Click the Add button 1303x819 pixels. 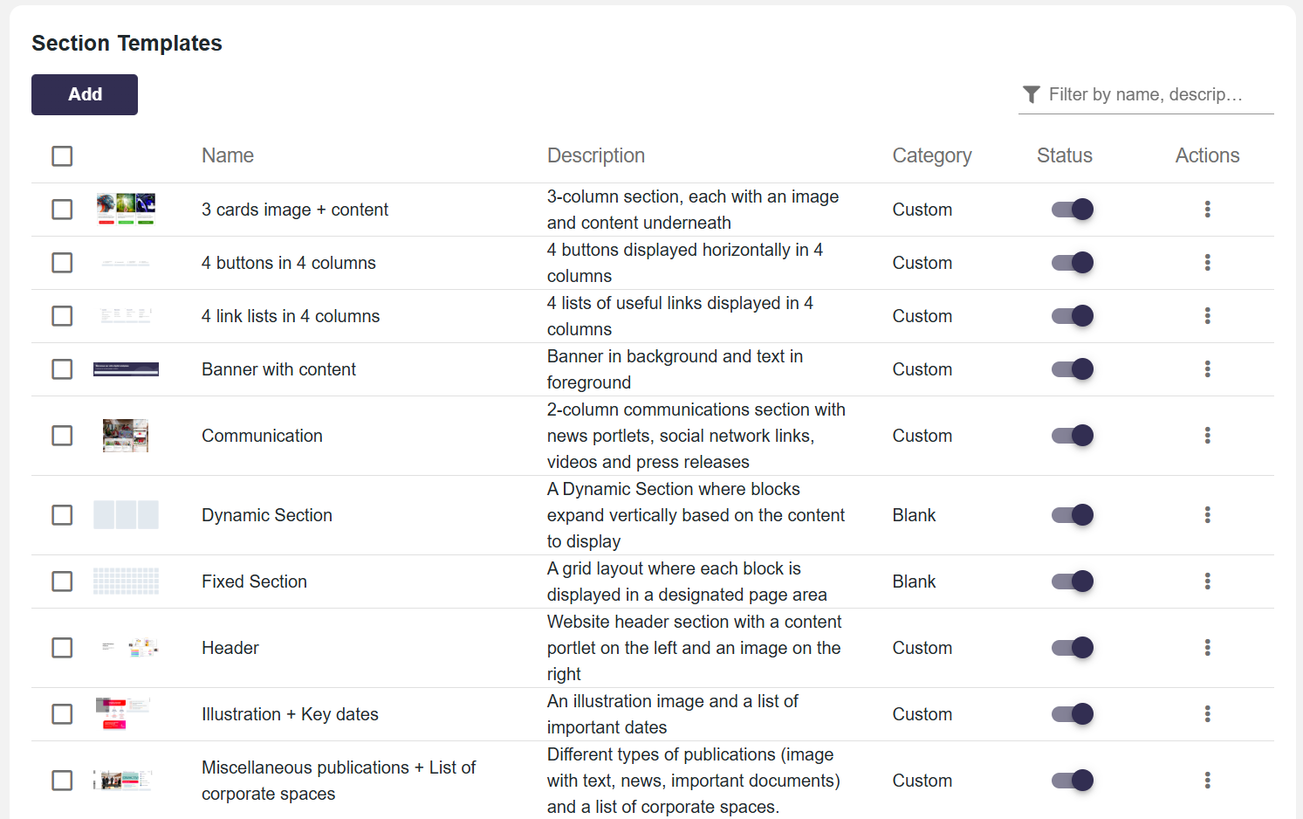coord(85,94)
